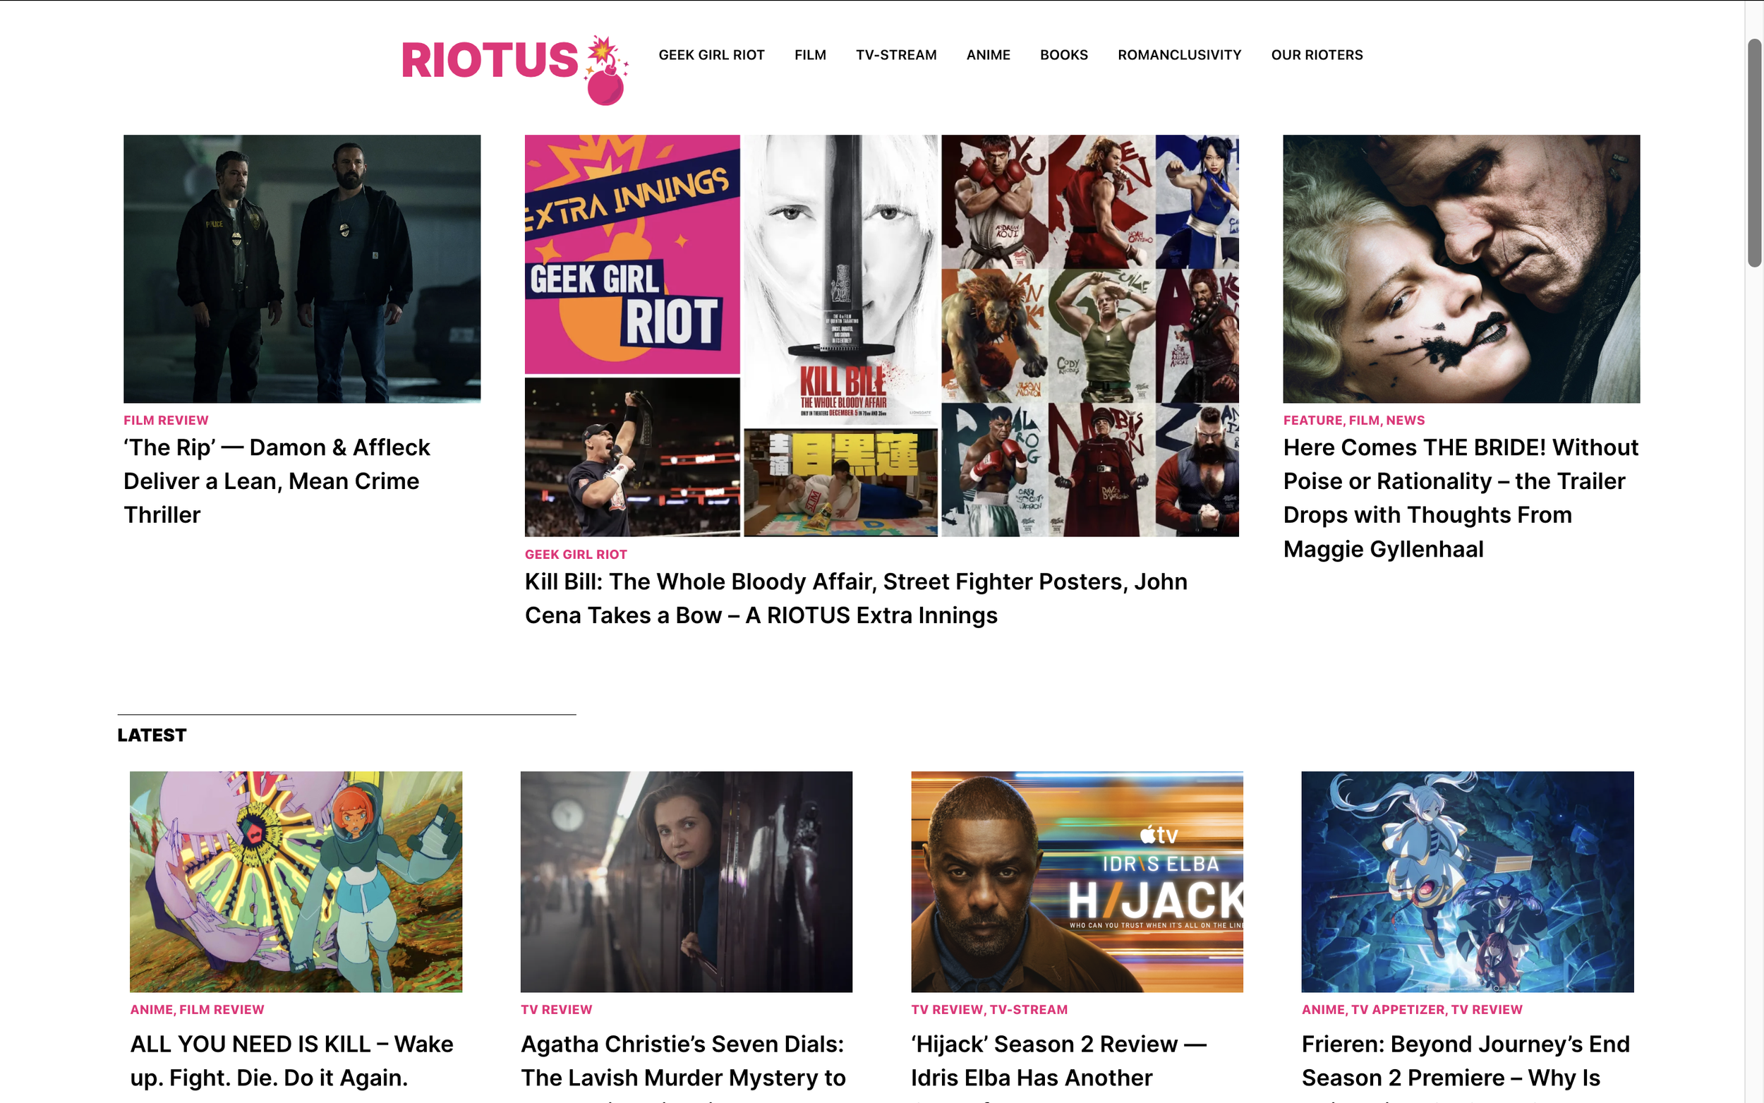The height and width of the screenshot is (1103, 1764).
Task: Open the ANIME navigation link
Action: (988, 55)
